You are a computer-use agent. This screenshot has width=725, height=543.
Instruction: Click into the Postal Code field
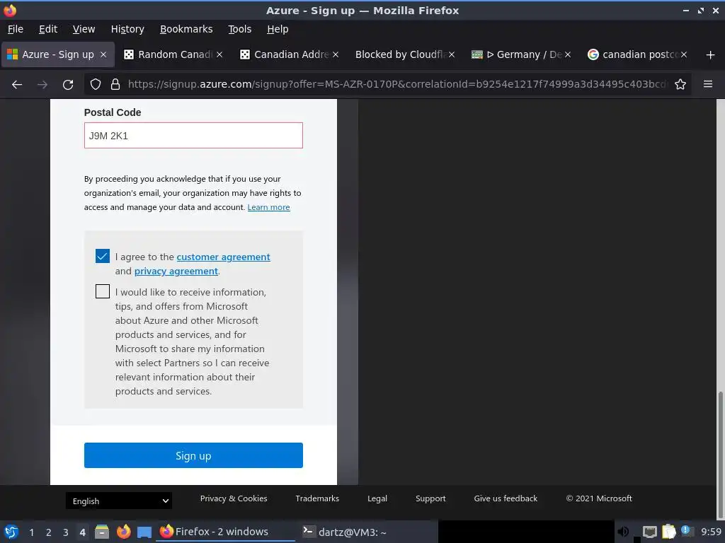(x=193, y=135)
